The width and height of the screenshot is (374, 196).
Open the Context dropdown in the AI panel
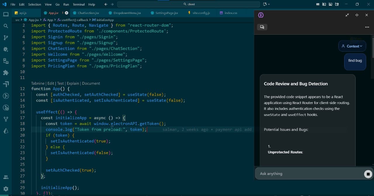pos(352,46)
